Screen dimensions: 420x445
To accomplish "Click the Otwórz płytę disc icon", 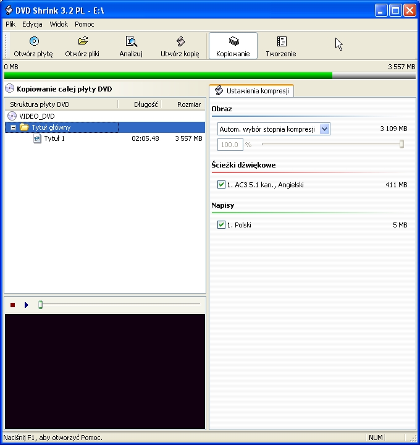I will tap(34, 41).
